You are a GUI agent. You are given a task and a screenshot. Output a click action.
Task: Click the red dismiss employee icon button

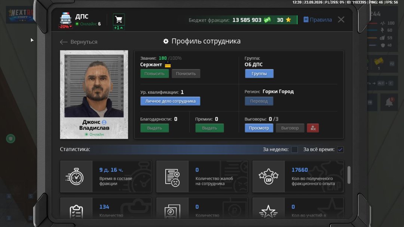tap(313, 128)
